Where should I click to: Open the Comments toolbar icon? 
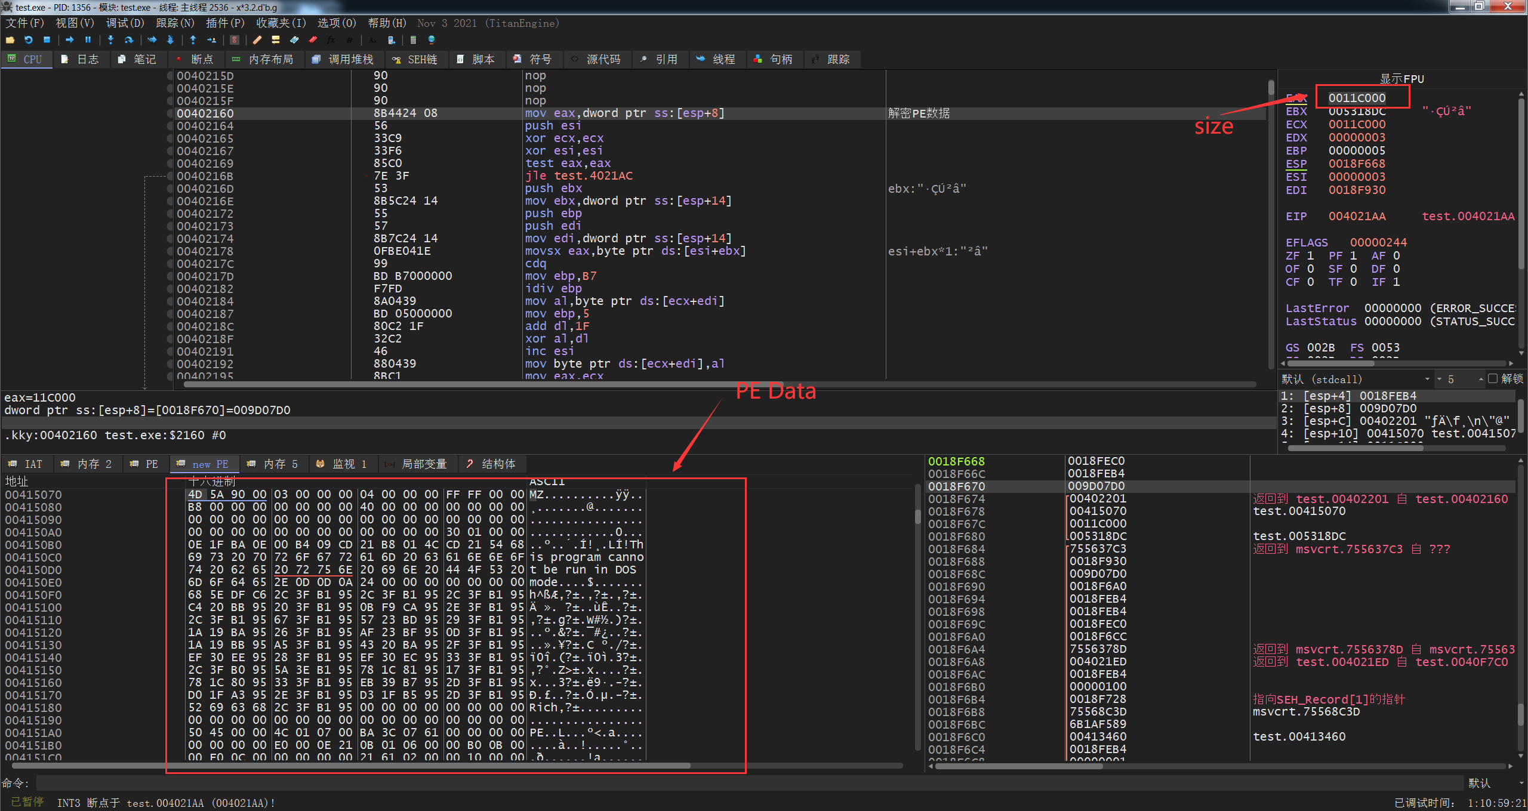[276, 40]
